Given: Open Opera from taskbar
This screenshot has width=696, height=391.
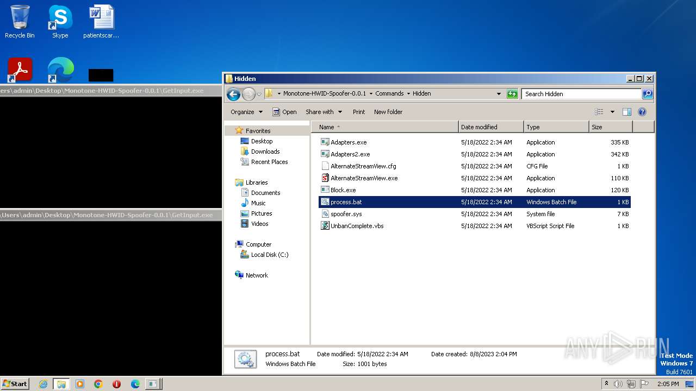Looking at the screenshot, I should click(116, 384).
